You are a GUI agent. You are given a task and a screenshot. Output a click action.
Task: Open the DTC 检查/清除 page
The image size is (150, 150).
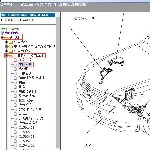30,109
